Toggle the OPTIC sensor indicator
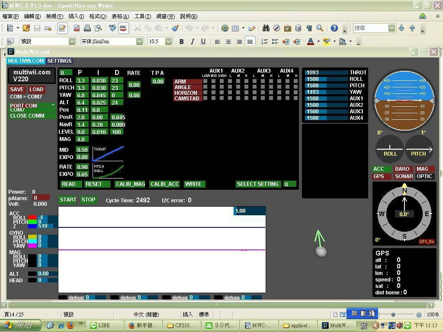This screenshot has height=332, width=443. coord(425,176)
